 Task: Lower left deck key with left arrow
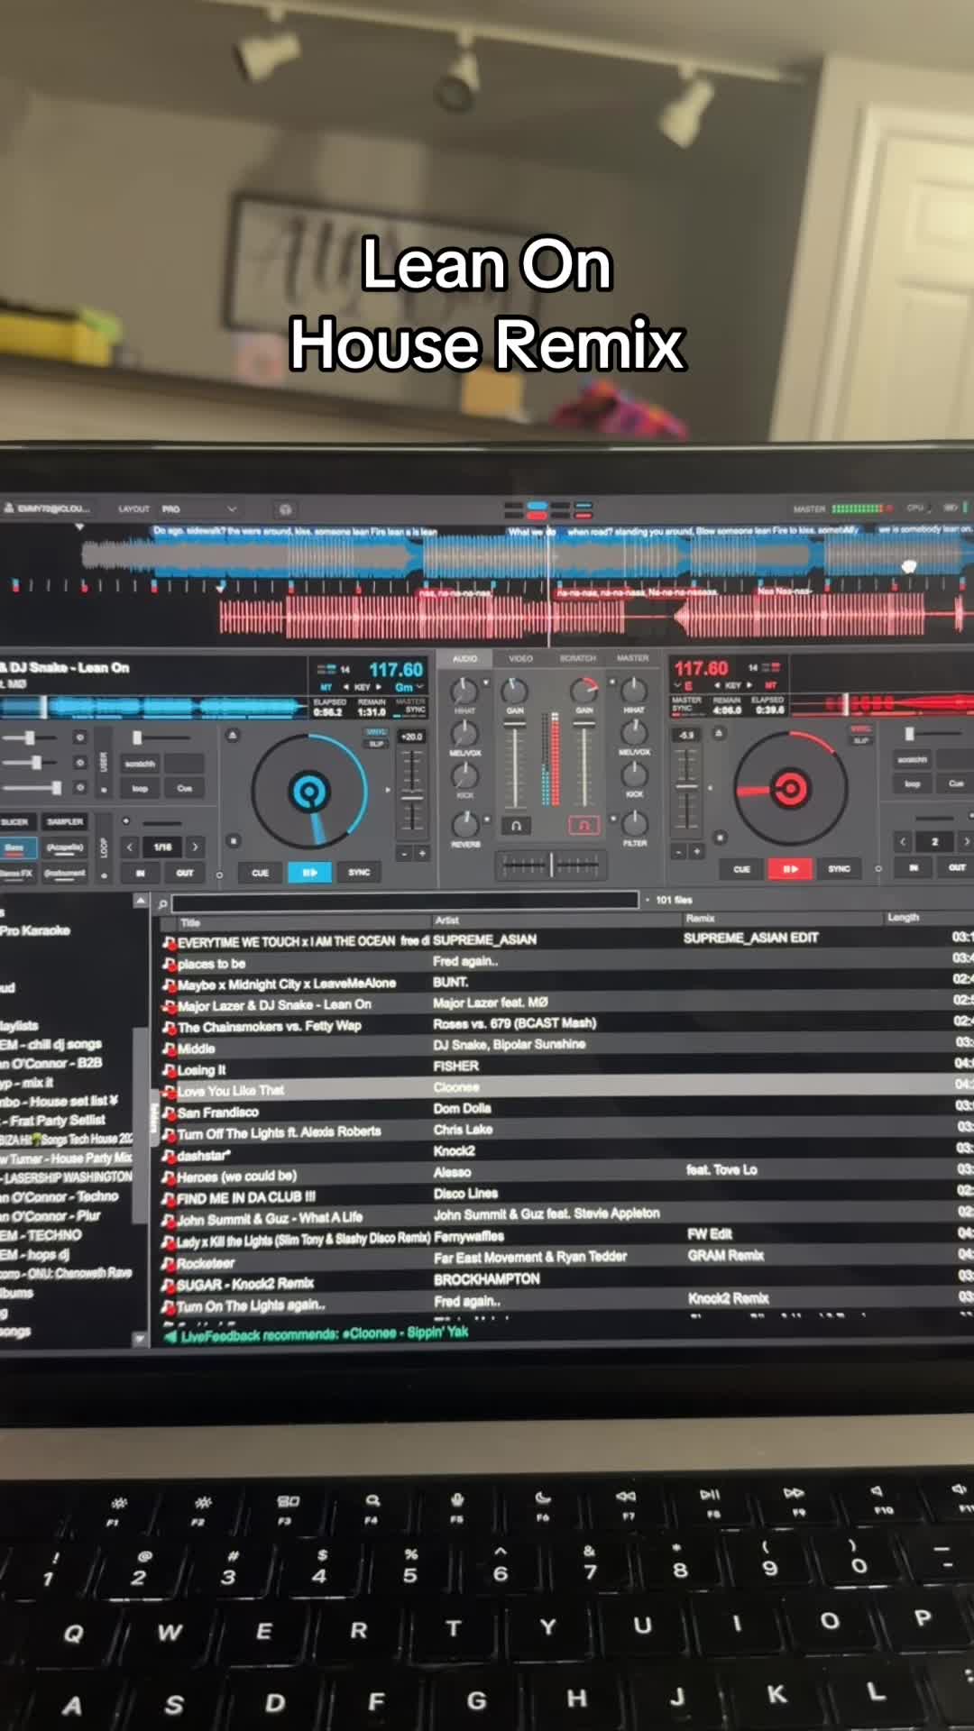pyautogui.click(x=346, y=687)
